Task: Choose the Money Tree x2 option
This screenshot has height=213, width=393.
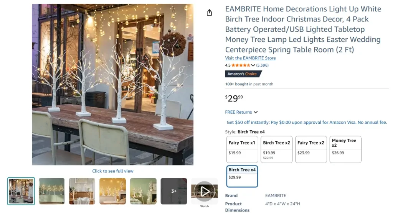Action: tap(345, 149)
